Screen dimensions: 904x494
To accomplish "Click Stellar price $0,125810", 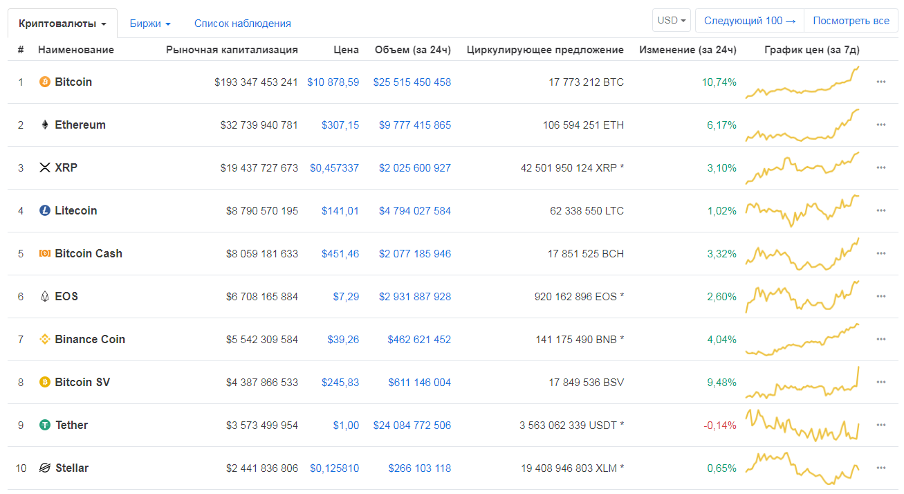I will pos(335,468).
